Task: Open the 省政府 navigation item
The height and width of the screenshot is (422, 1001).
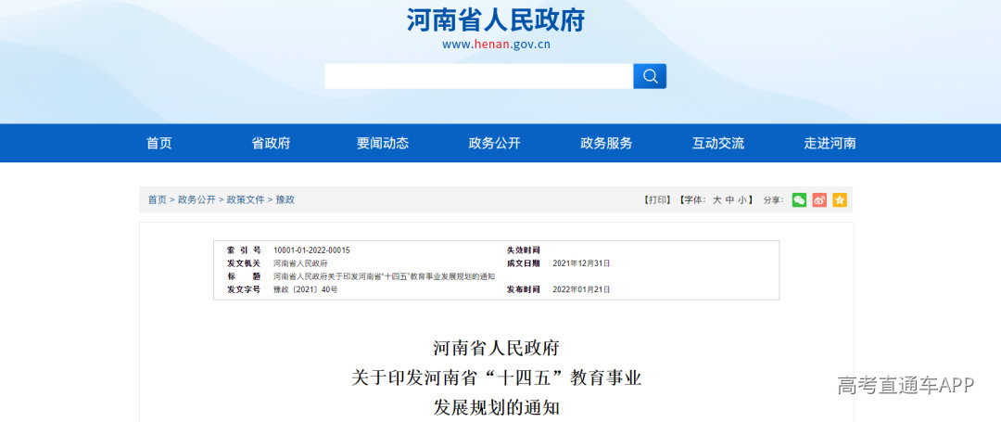Action: pyautogui.click(x=271, y=143)
